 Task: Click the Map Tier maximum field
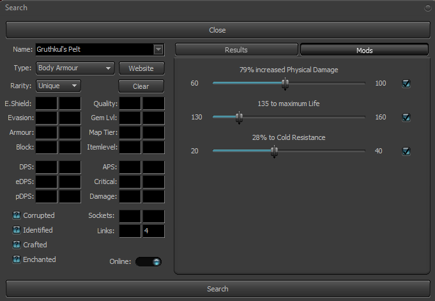tap(154, 133)
